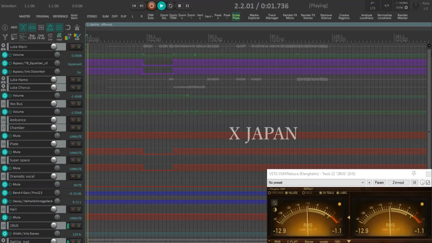Toggle ripple editing grid icon
Image resolution: width=432 pixels, height=243 pixels.
click(x=41, y=27)
